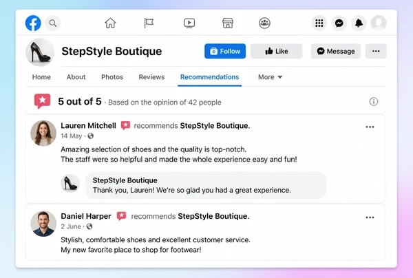Click the StepStyle Boutique page profile picture
Viewport: 413px width, 278px height.
pos(40,52)
